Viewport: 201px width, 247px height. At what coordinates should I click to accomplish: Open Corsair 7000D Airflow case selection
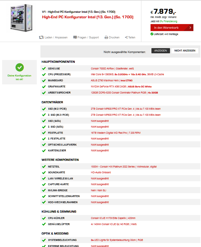[x=112, y=69]
